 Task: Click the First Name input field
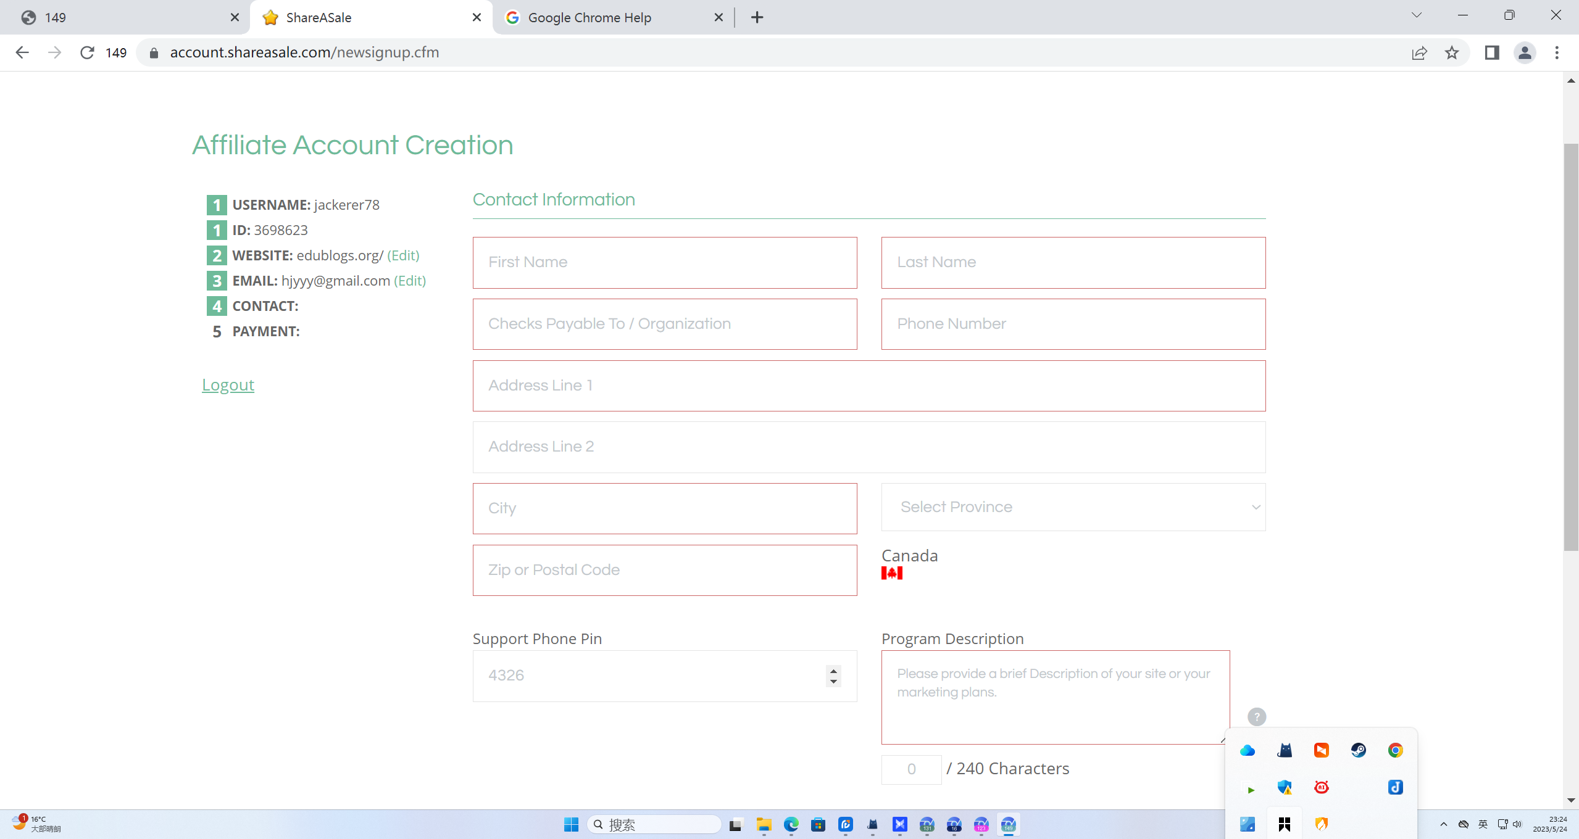pos(664,263)
